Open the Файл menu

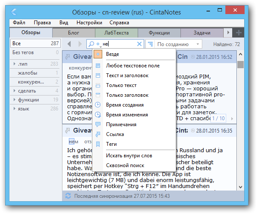coord(19,23)
